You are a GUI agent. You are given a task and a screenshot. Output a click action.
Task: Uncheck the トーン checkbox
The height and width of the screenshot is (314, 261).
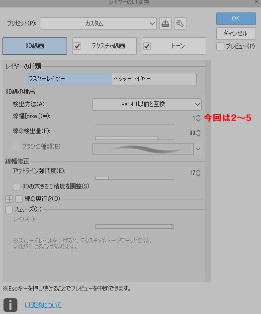147,46
